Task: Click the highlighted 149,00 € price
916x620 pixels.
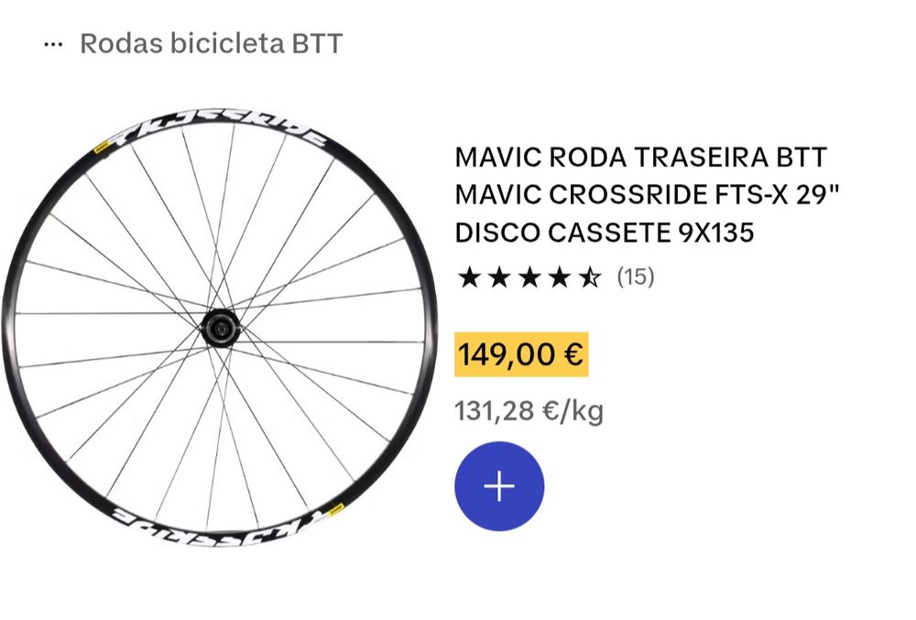Action: coord(521,354)
